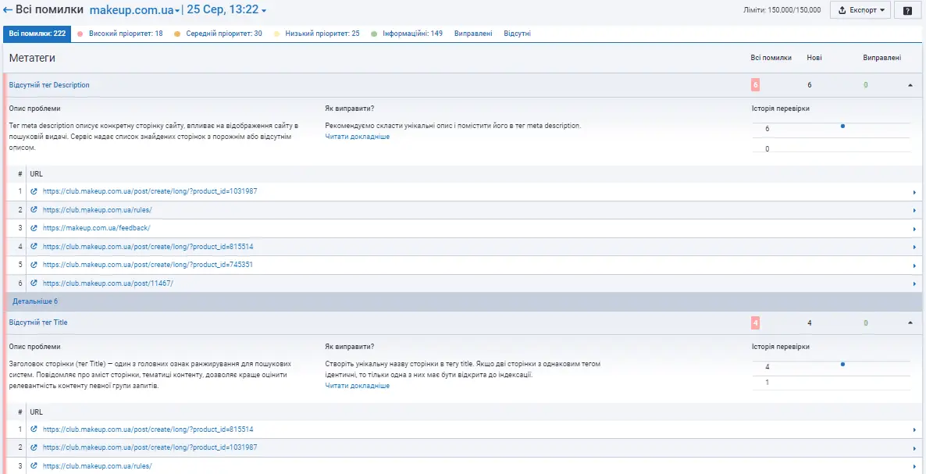This screenshot has height=474, width=926.
Task: Expand row arrow for rules/ in Title list
Action: (x=914, y=466)
